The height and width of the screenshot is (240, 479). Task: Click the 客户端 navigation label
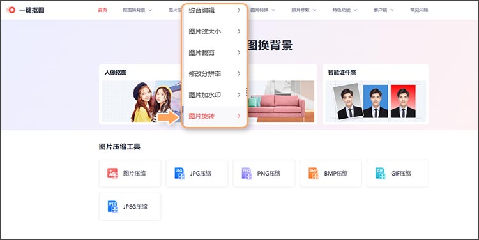(381, 10)
